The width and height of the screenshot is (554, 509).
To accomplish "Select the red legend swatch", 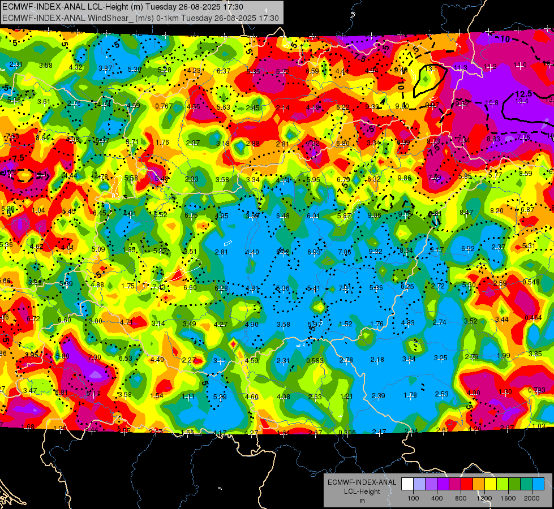I will tap(467, 484).
